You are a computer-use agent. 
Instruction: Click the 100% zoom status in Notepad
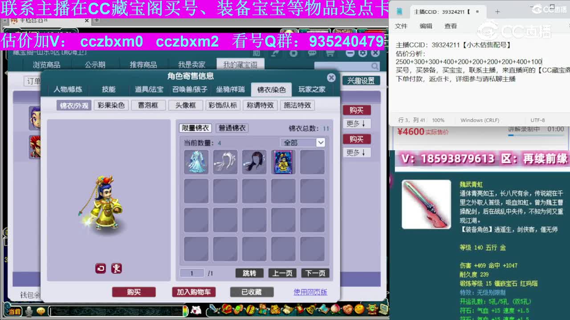[438, 120]
